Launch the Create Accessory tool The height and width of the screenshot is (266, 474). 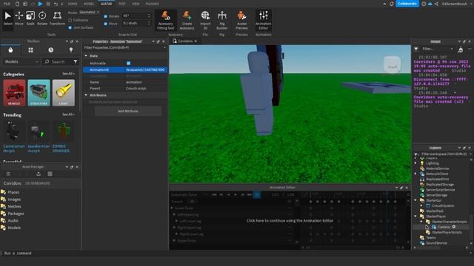coord(187,20)
